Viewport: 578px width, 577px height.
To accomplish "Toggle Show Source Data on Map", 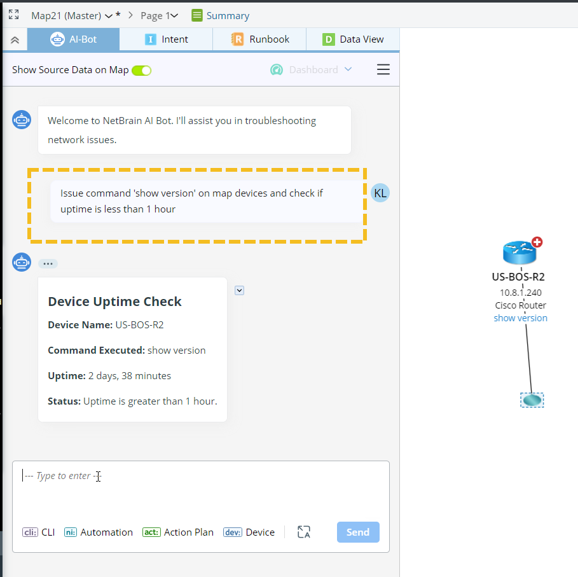I will [x=142, y=70].
